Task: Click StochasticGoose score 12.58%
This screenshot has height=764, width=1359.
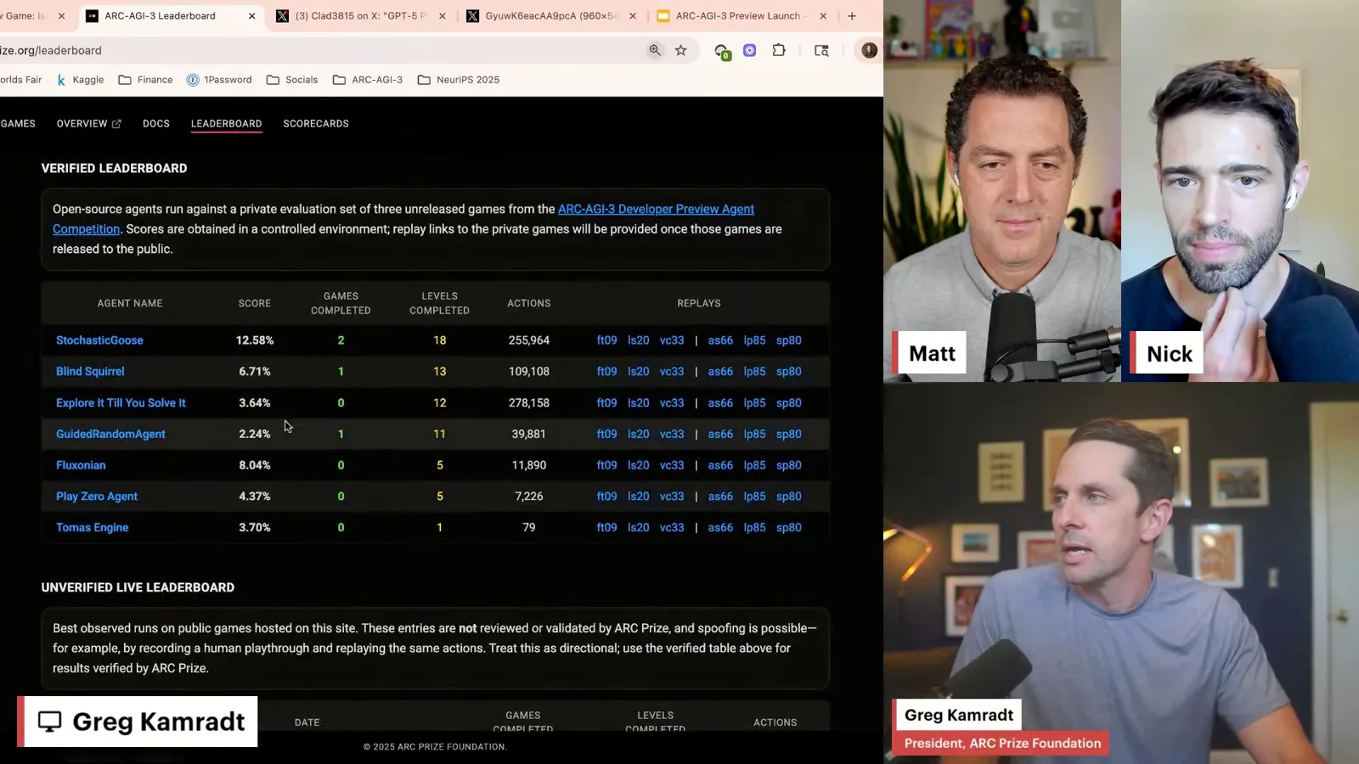Action: pyautogui.click(x=255, y=340)
